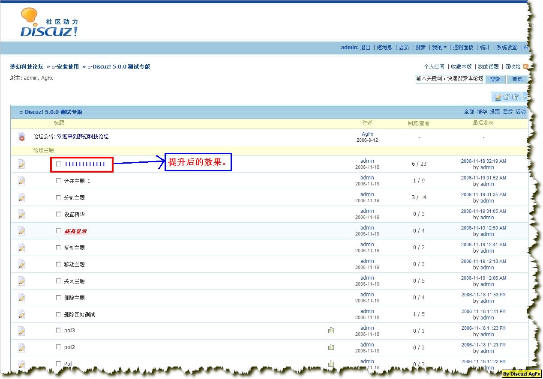The width and height of the screenshot is (543, 379).
Task: Filter threads by 活动
Action: (x=520, y=112)
